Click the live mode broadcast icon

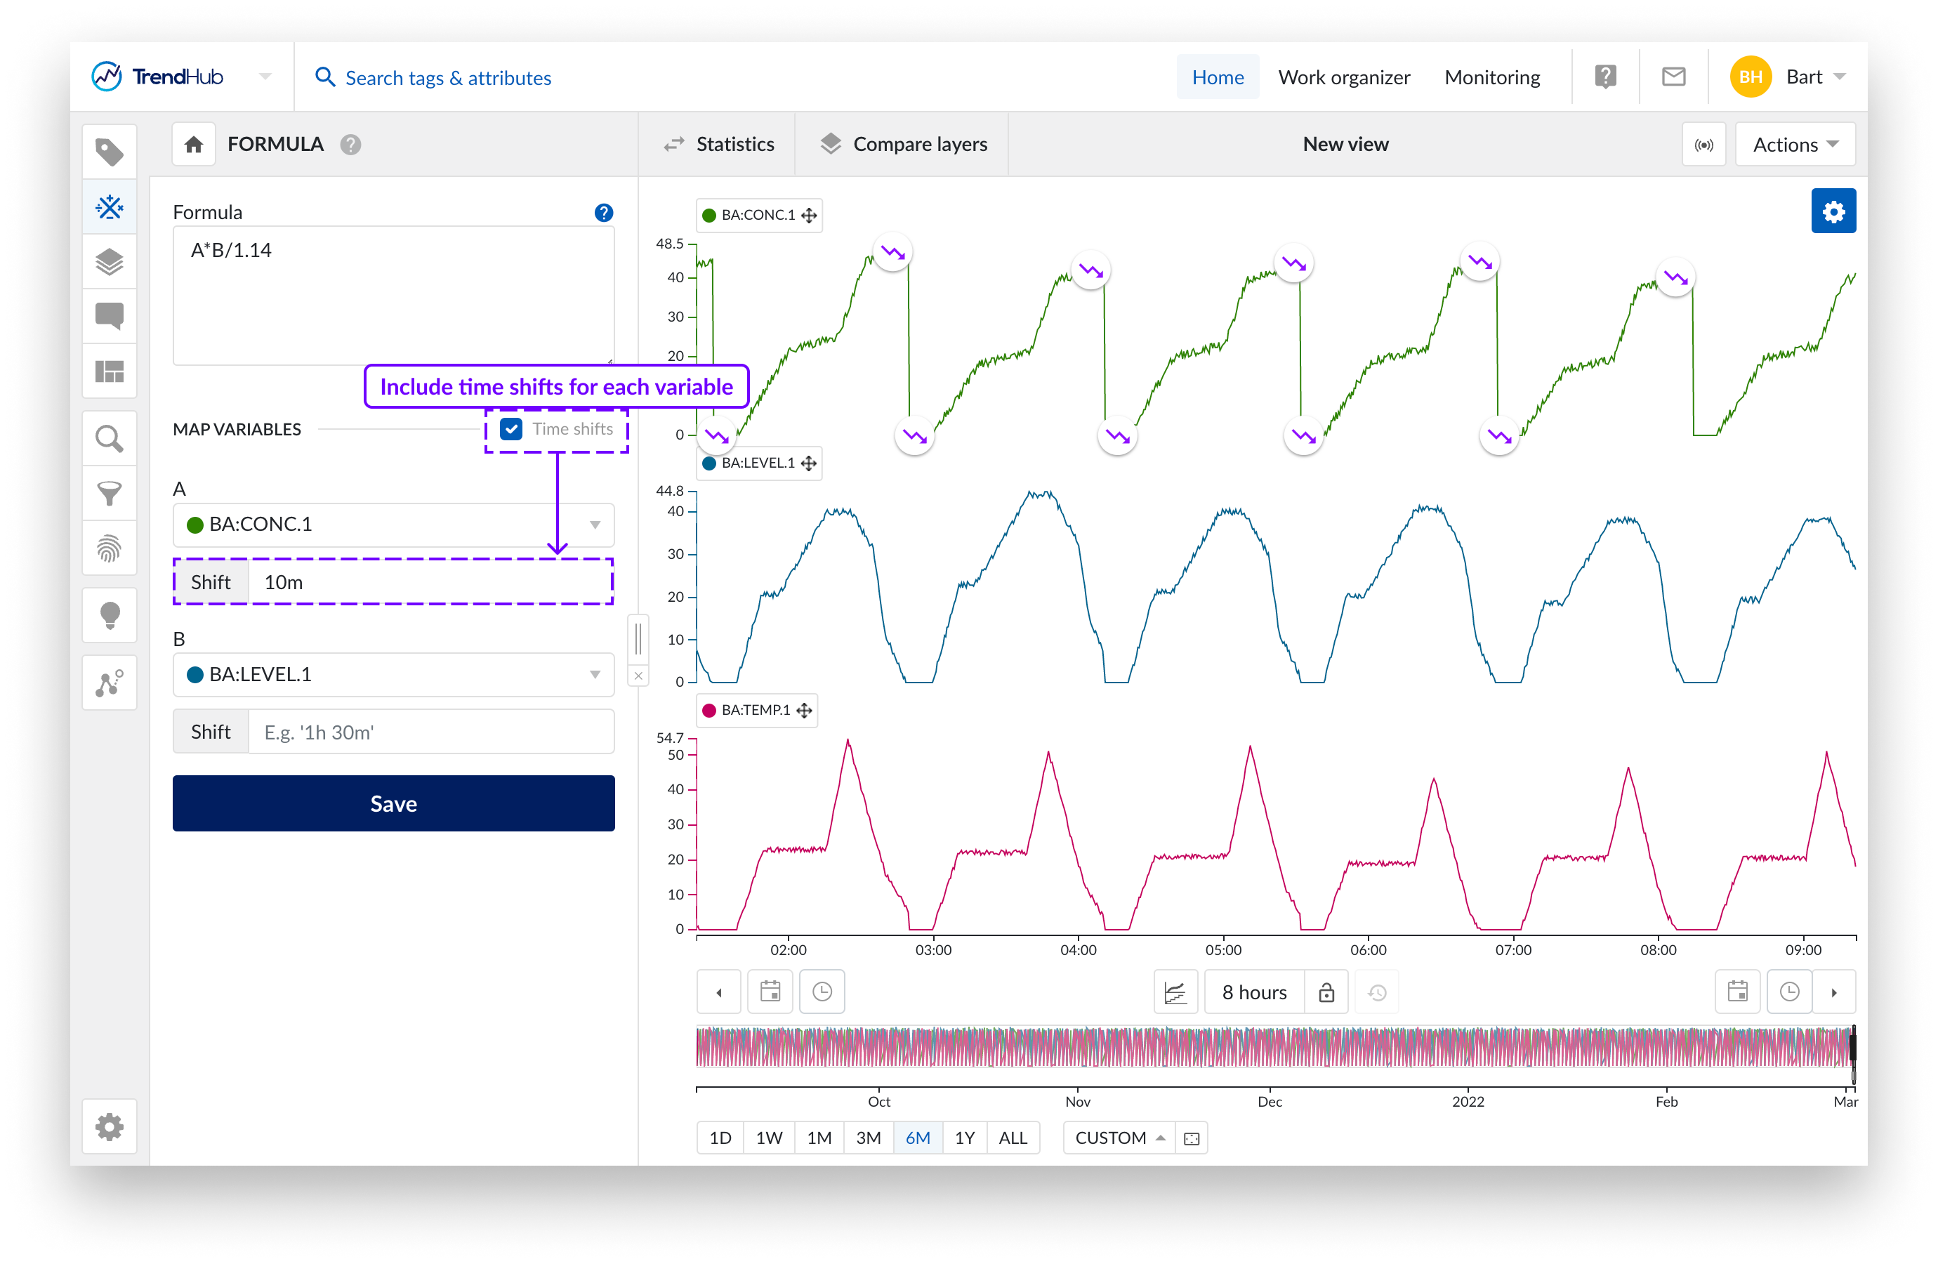pos(1703,145)
